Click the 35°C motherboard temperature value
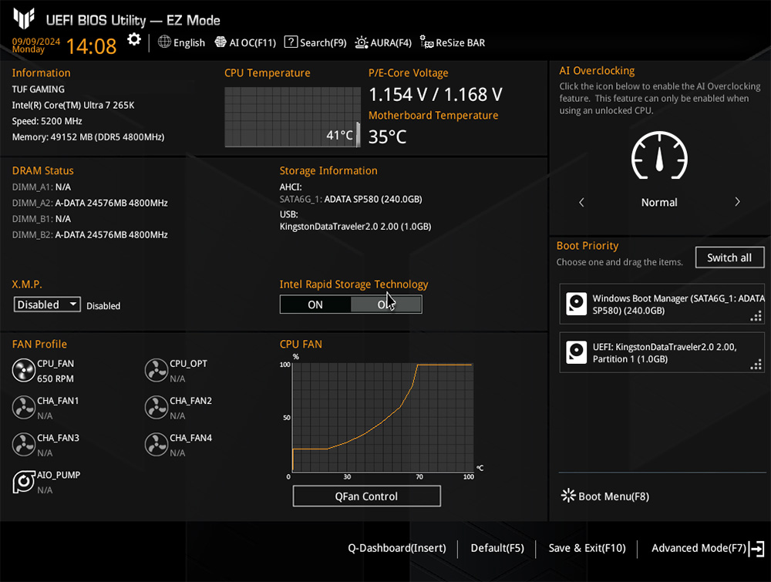 coord(388,136)
